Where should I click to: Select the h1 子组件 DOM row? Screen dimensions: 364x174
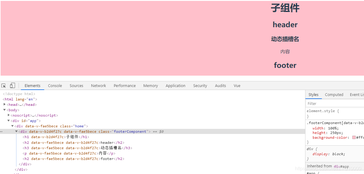point(56,137)
